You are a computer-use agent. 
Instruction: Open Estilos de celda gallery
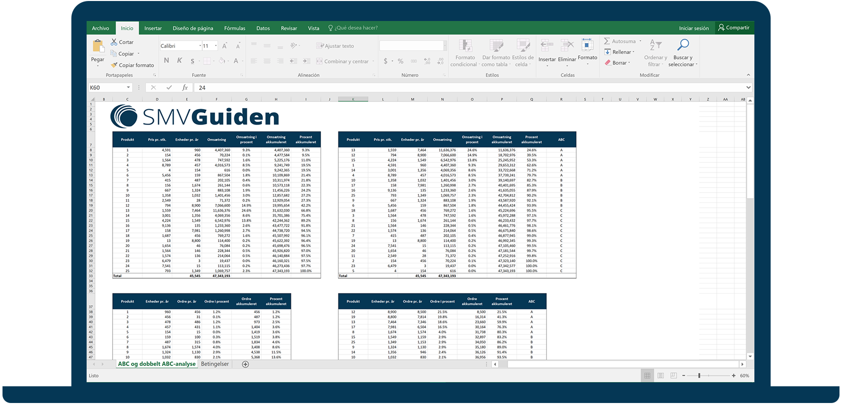coord(523,53)
